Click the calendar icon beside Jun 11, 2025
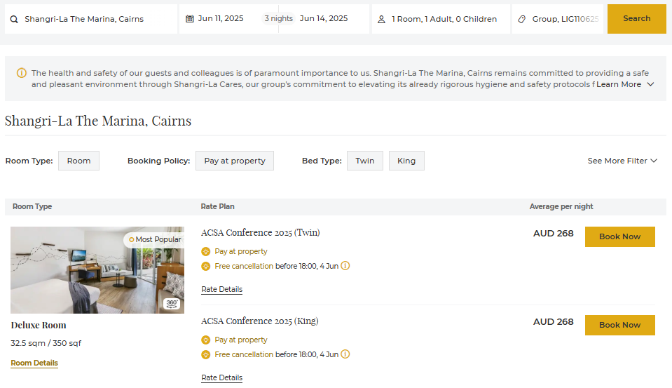The image size is (672, 388). tap(189, 19)
